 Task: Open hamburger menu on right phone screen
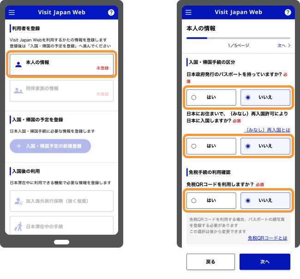pos(188,12)
